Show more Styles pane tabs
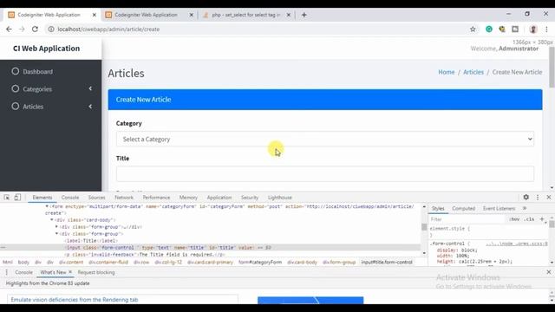555x312 pixels. [x=525, y=208]
